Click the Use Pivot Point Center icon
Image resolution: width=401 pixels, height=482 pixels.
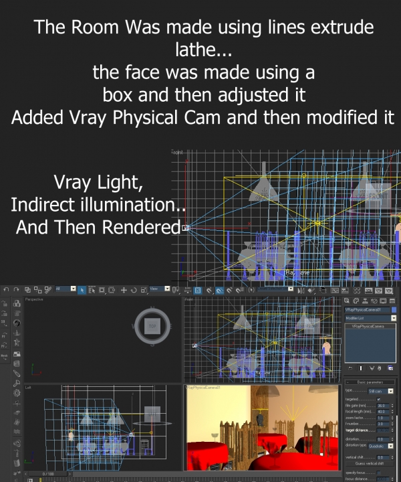pos(176,290)
